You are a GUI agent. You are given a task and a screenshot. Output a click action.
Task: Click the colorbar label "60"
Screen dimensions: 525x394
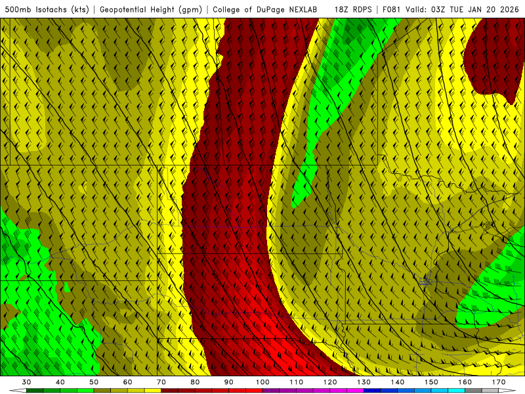[127, 382]
